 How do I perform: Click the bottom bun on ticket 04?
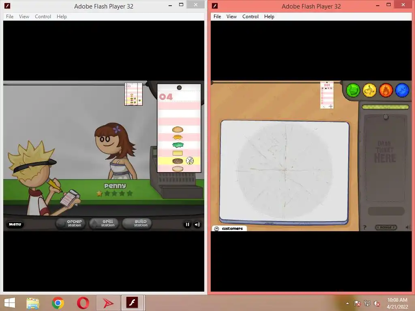[x=178, y=169]
